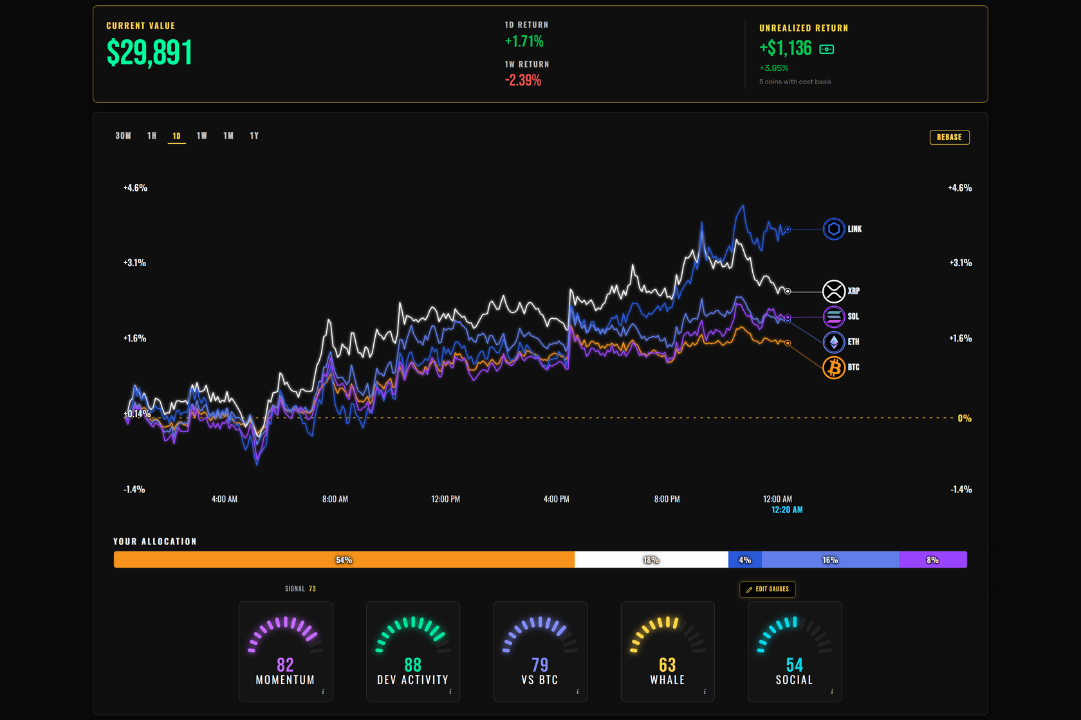Image resolution: width=1081 pixels, height=720 pixels.
Task: Open info icon on Social gauge
Action: click(x=833, y=692)
